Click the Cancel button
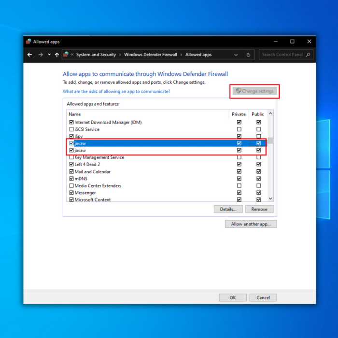Viewport: 338px width, 338px height. pos(263,297)
